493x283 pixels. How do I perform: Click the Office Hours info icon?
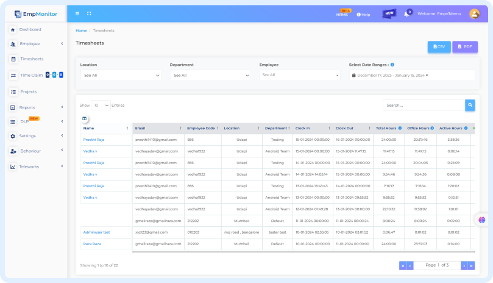(432, 128)
